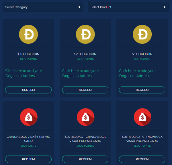Redeem the 200 points Grindabuck Visa Prepaid Card

click(x=28, y=159)
